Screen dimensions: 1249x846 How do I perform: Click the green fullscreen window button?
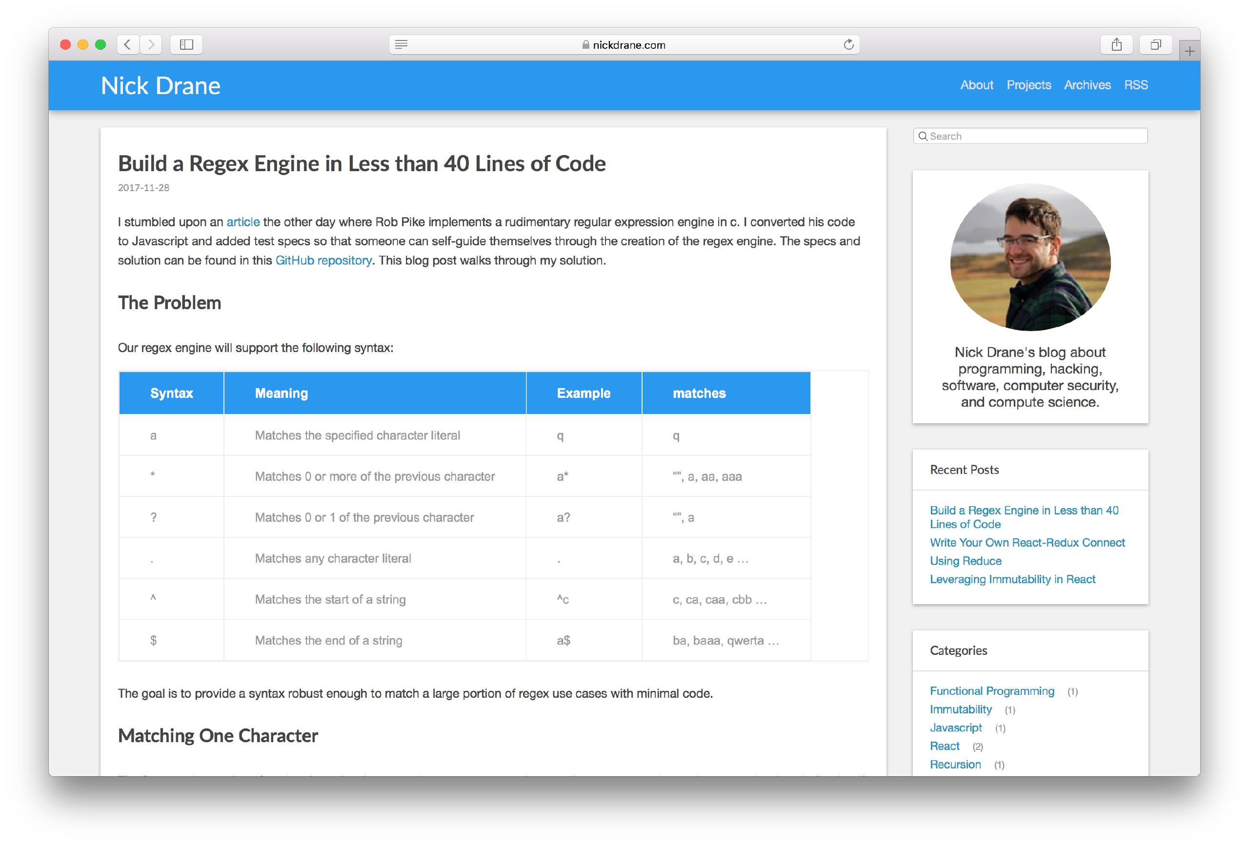101,44
